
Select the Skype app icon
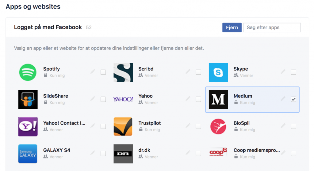(218, 72)
